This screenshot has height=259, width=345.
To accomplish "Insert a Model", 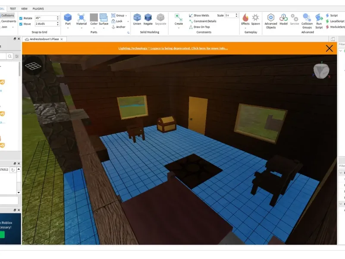I will coord(283,19).
